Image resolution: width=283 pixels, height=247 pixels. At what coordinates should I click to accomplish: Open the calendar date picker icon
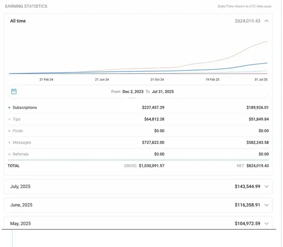pos(14,91)
